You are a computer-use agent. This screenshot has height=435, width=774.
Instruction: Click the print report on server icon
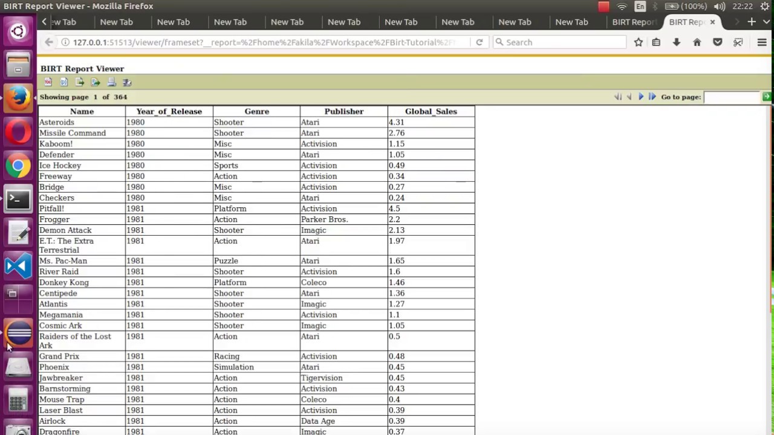127,82
